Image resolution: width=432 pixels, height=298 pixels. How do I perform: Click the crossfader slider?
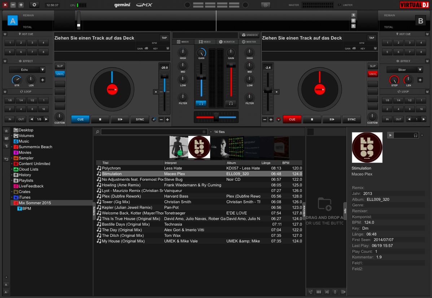pos(216,117)
